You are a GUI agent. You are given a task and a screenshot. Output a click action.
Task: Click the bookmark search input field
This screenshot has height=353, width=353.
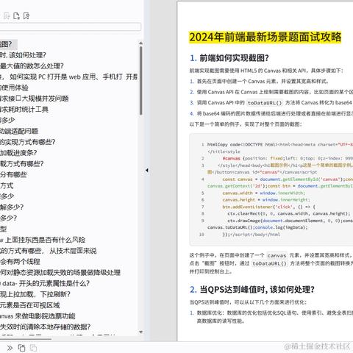(x=71, y=27)
